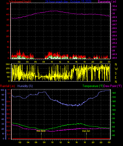Click the "Sun Rise" marker label
Screen dimensions: 123x146
point(41,131)
